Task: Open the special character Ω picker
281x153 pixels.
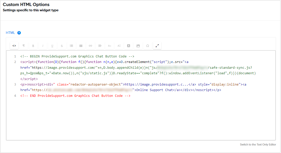Action: point(148,45)
